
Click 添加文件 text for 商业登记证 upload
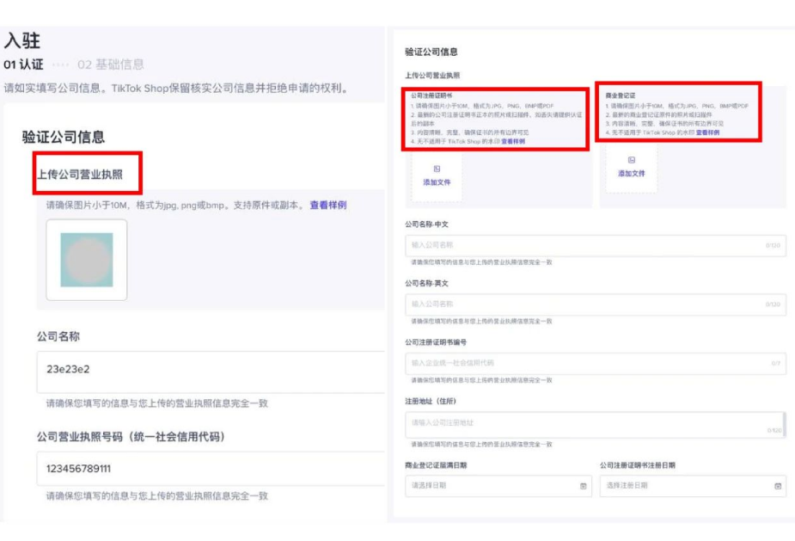632,174
